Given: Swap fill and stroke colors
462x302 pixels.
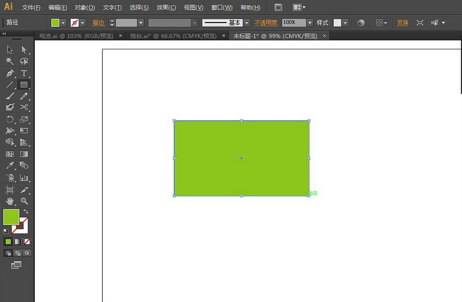Looking at the screenshot, I should point(26,211).
